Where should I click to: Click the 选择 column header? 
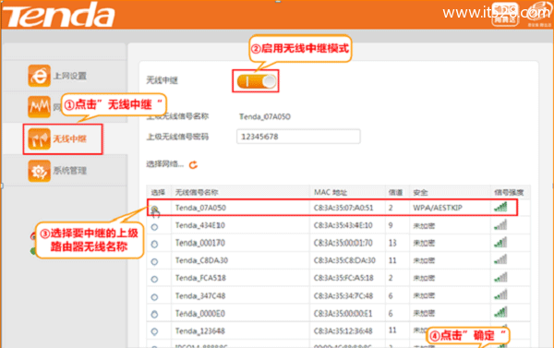pos(158,192)
